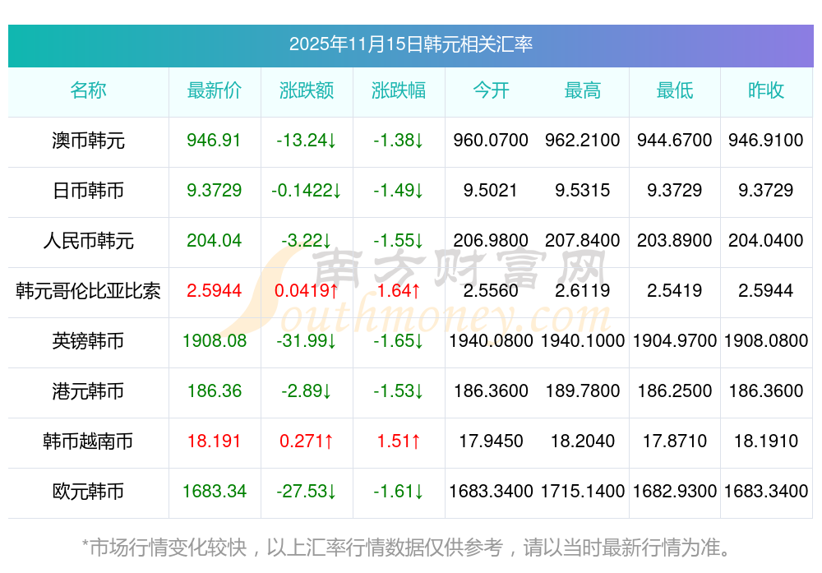Image resolution: width=822 pixels, height=573 pixels.
Task: Click opening price 206.9800
Action: (491, 240)
